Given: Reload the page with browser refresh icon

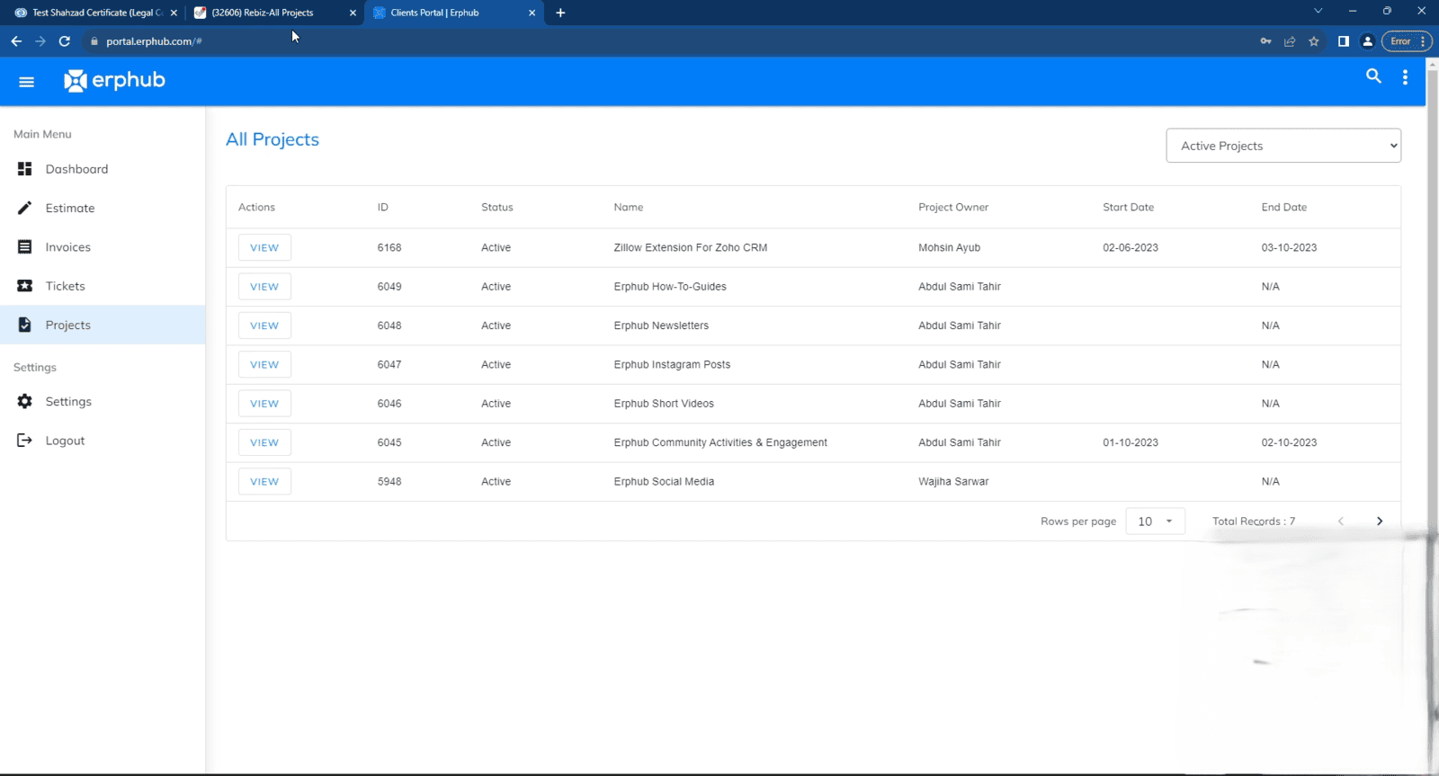Looking at the screenshot, I should coord(65,41).
